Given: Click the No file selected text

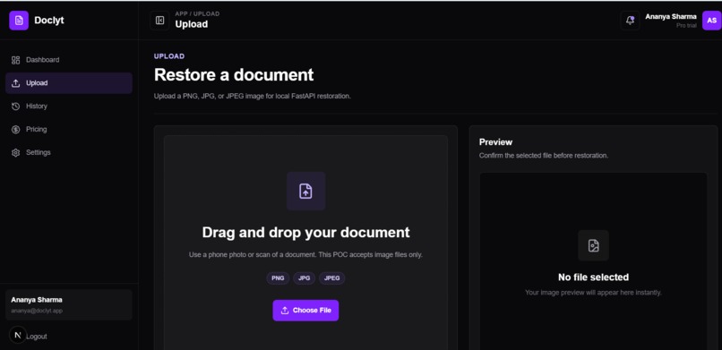Looking at the screenshot, I should (x=594, y=277).
